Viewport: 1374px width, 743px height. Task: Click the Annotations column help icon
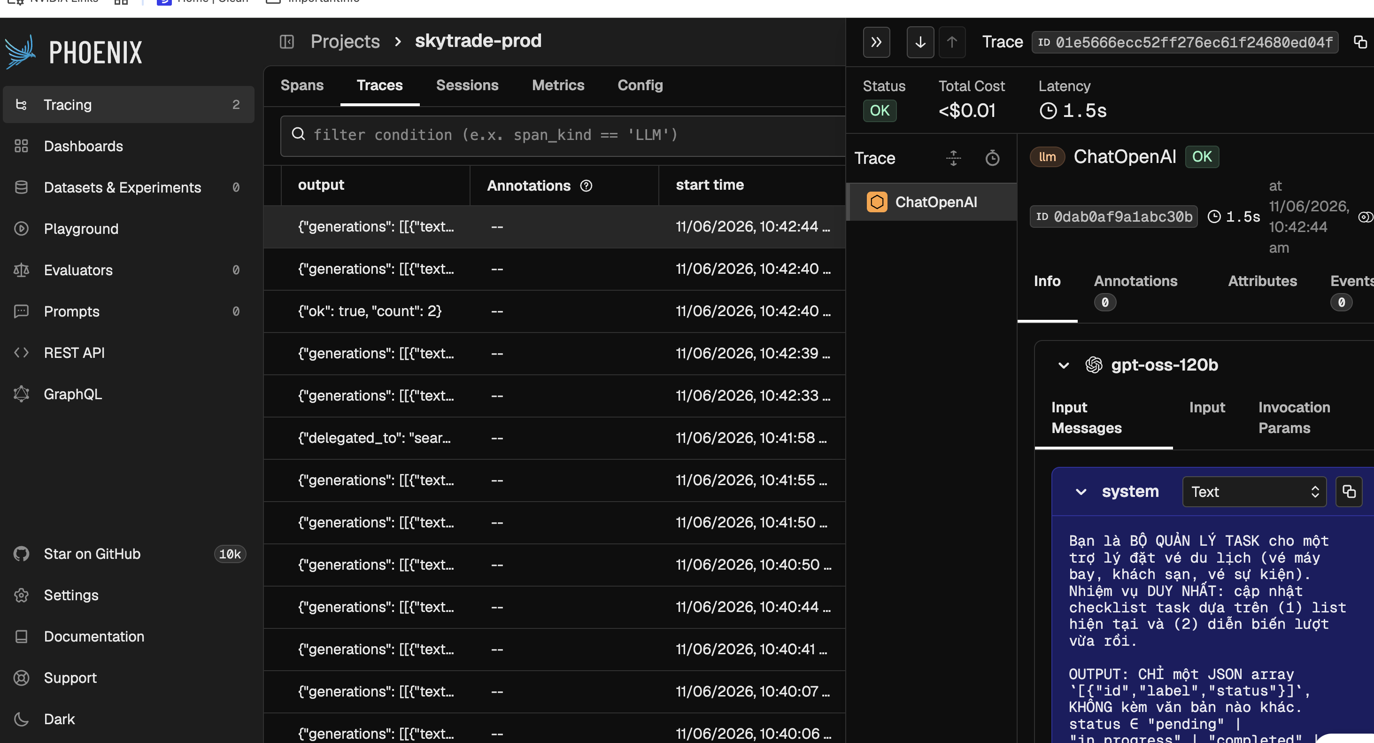pos(586,186)
